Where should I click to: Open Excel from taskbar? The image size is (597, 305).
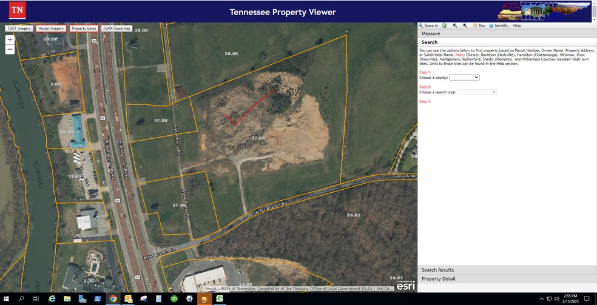[x=220, y=298]
